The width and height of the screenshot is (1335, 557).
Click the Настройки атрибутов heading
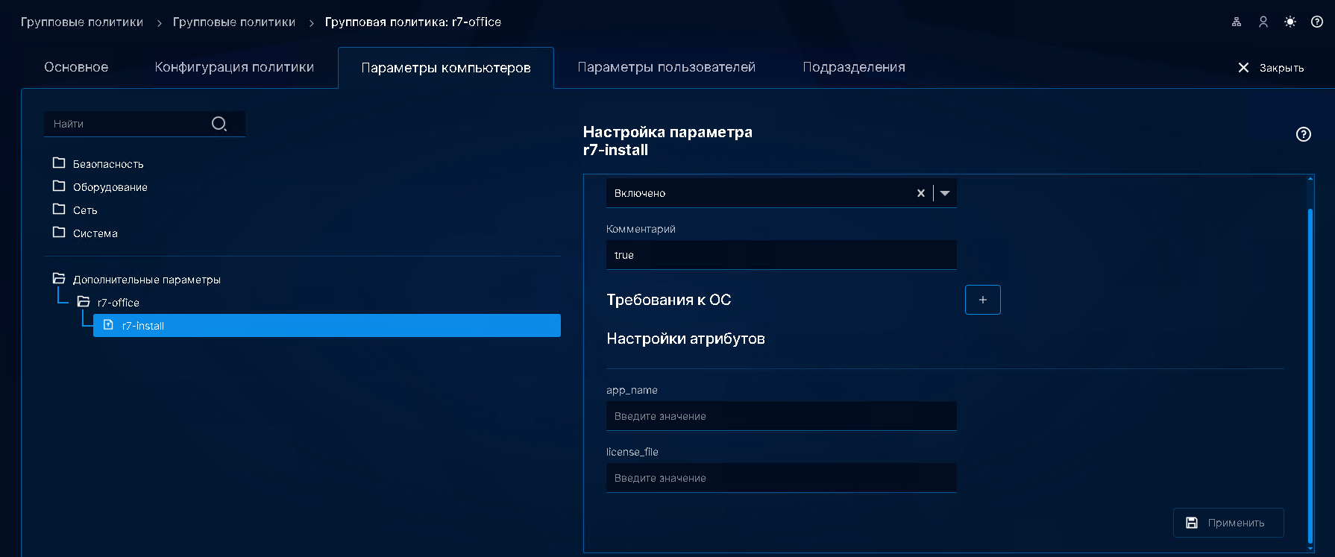tap(686, 339)
